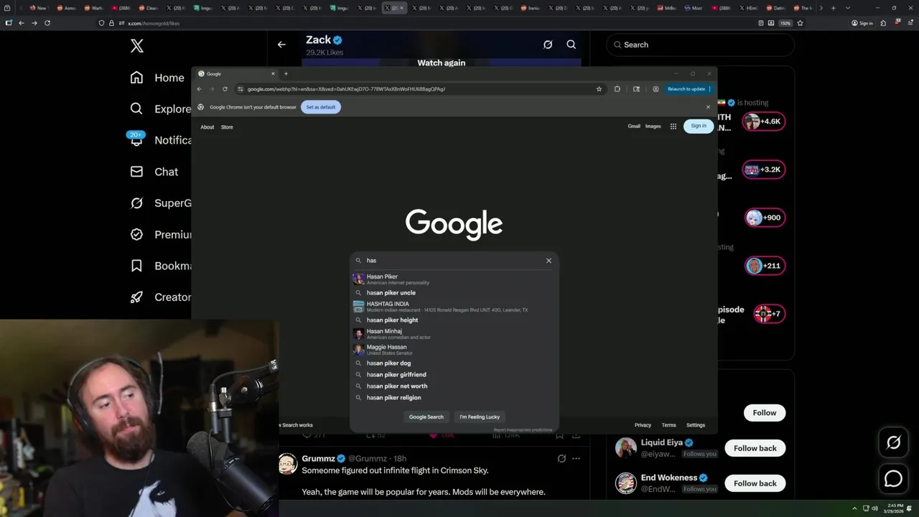Open Chat in the X sidebar
The height and width of the screenshot is (517, 919).
click(154, 172)
